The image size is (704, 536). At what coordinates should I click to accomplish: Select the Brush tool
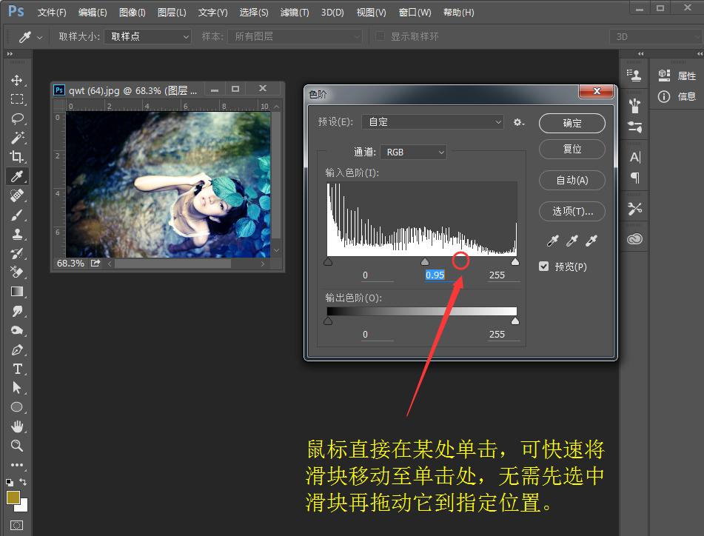pyautogui.click(x=17, y=215)
